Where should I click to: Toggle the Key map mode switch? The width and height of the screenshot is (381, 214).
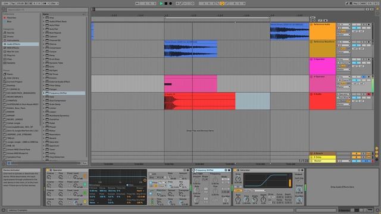[x=355, y=4]
